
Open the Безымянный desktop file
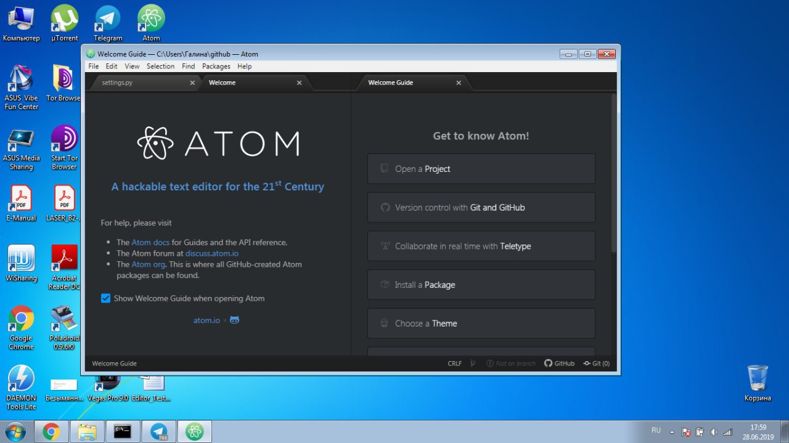coord(64,389)
